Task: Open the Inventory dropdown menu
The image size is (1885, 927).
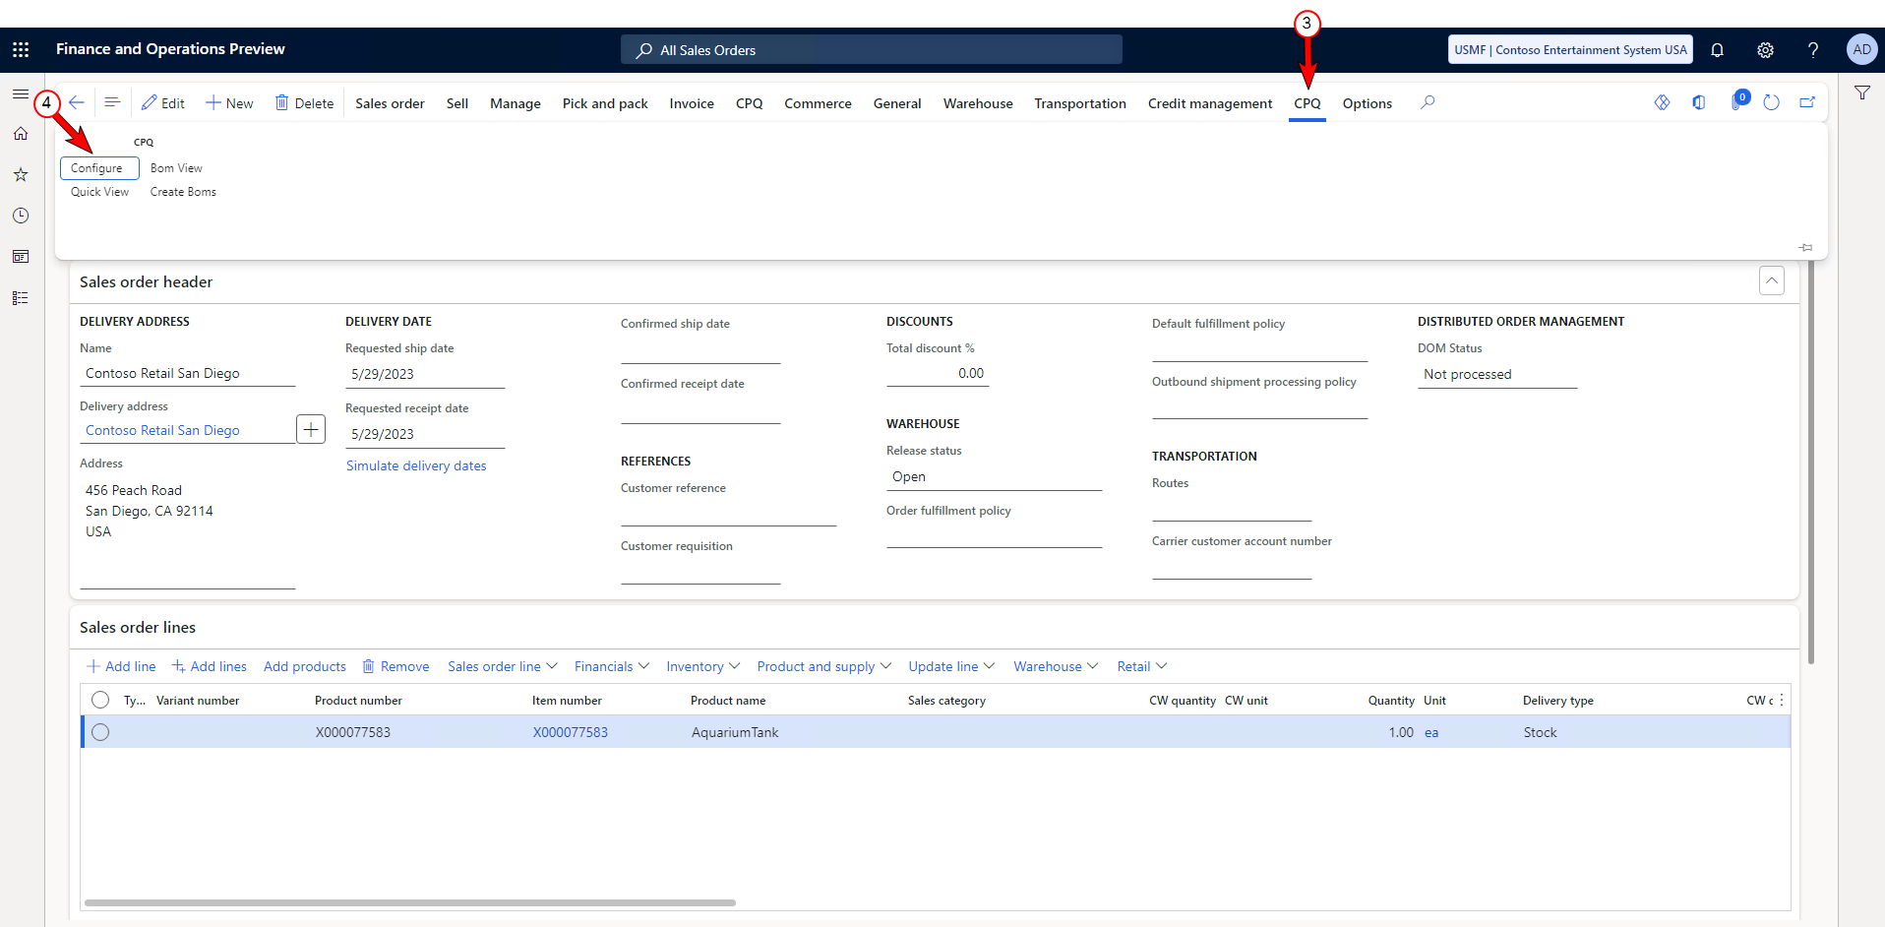Action: [703, 666]
